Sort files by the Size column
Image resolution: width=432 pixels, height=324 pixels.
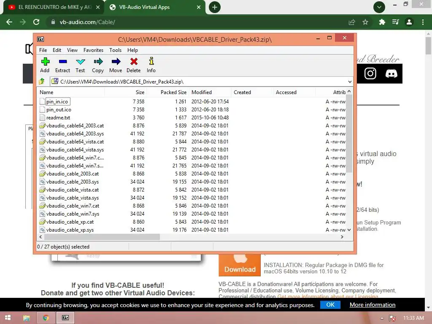tap(125, 92)
